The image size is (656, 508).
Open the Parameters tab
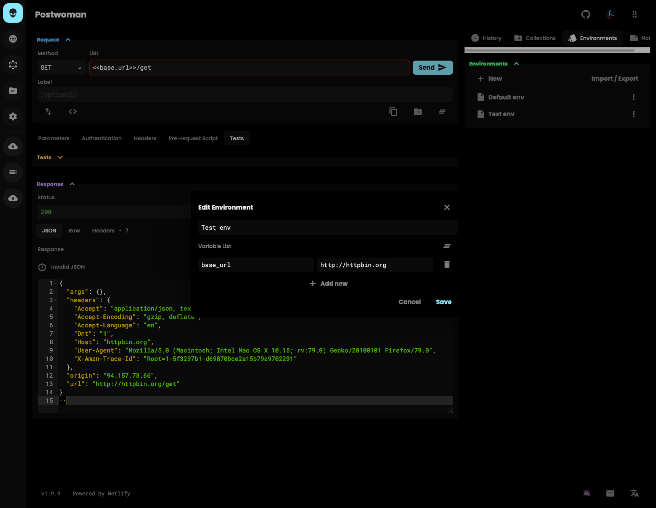tap(54, 138)
